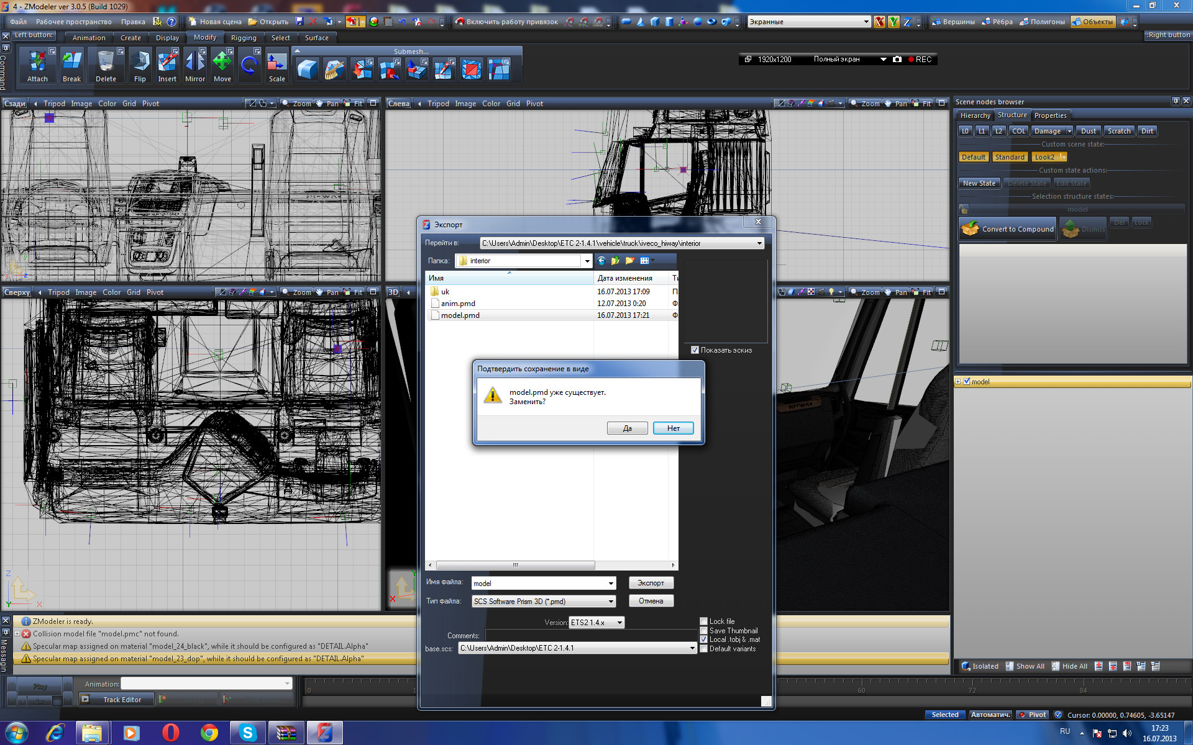Click the Delete trash bin tool
Image resolution: width=1193 pixels, height=745 pixels.
106,63
